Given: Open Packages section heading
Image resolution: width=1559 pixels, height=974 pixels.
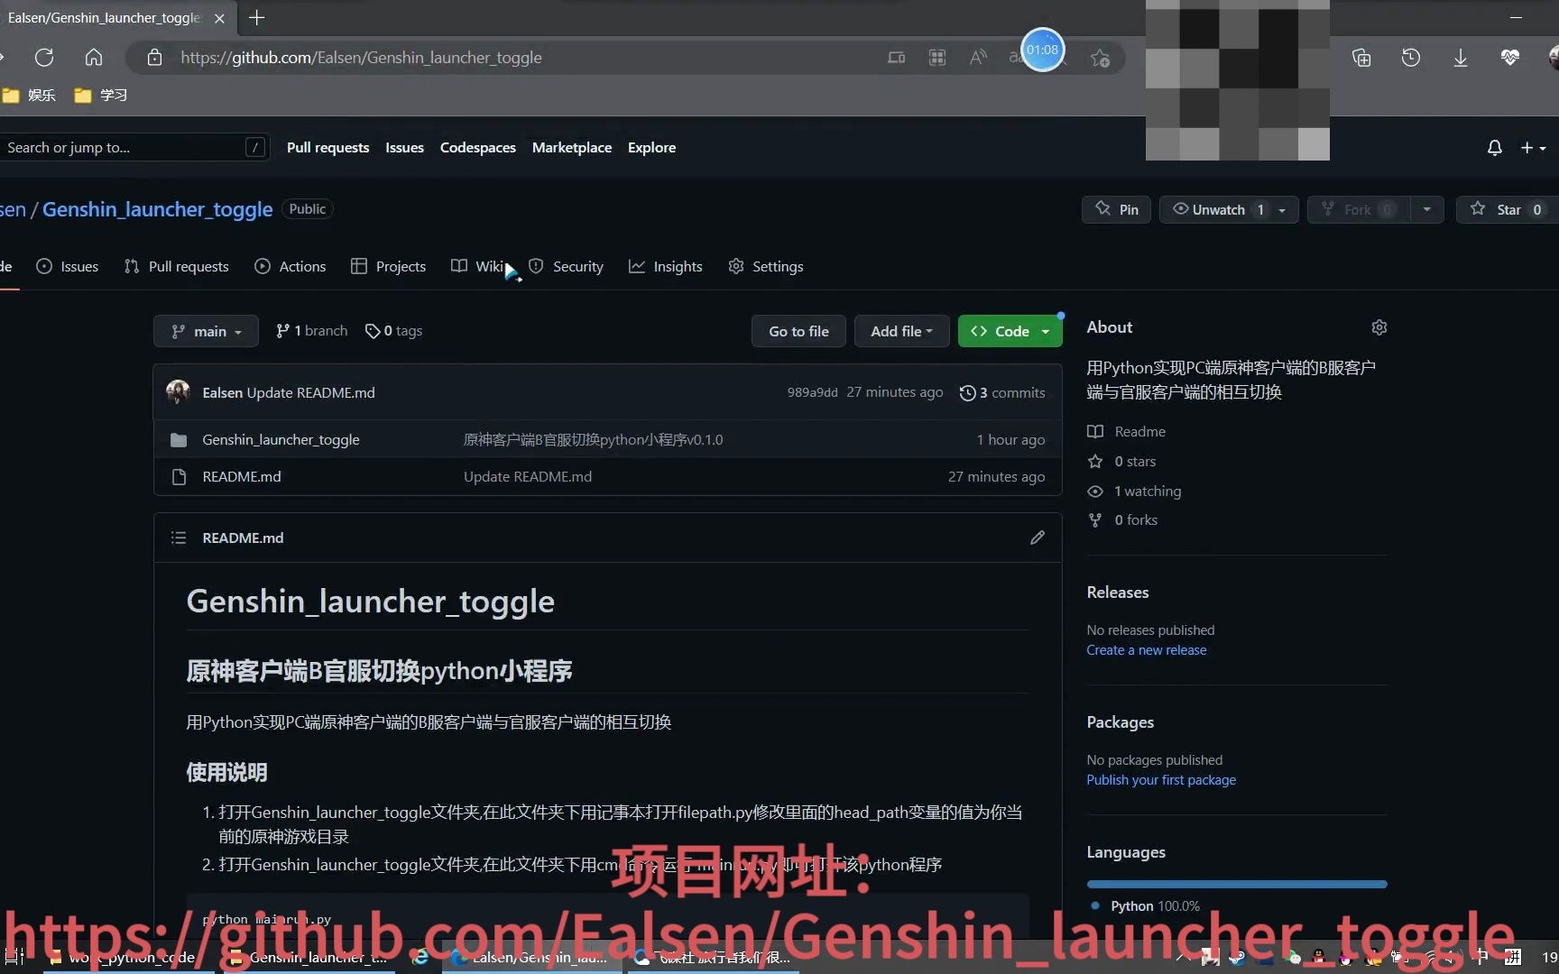Looking at the screenshot, I should 1120,722.
